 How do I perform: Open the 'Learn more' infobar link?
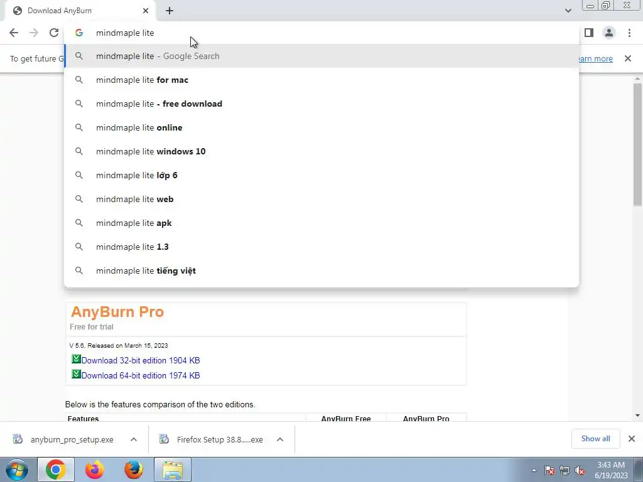(595, 58)
